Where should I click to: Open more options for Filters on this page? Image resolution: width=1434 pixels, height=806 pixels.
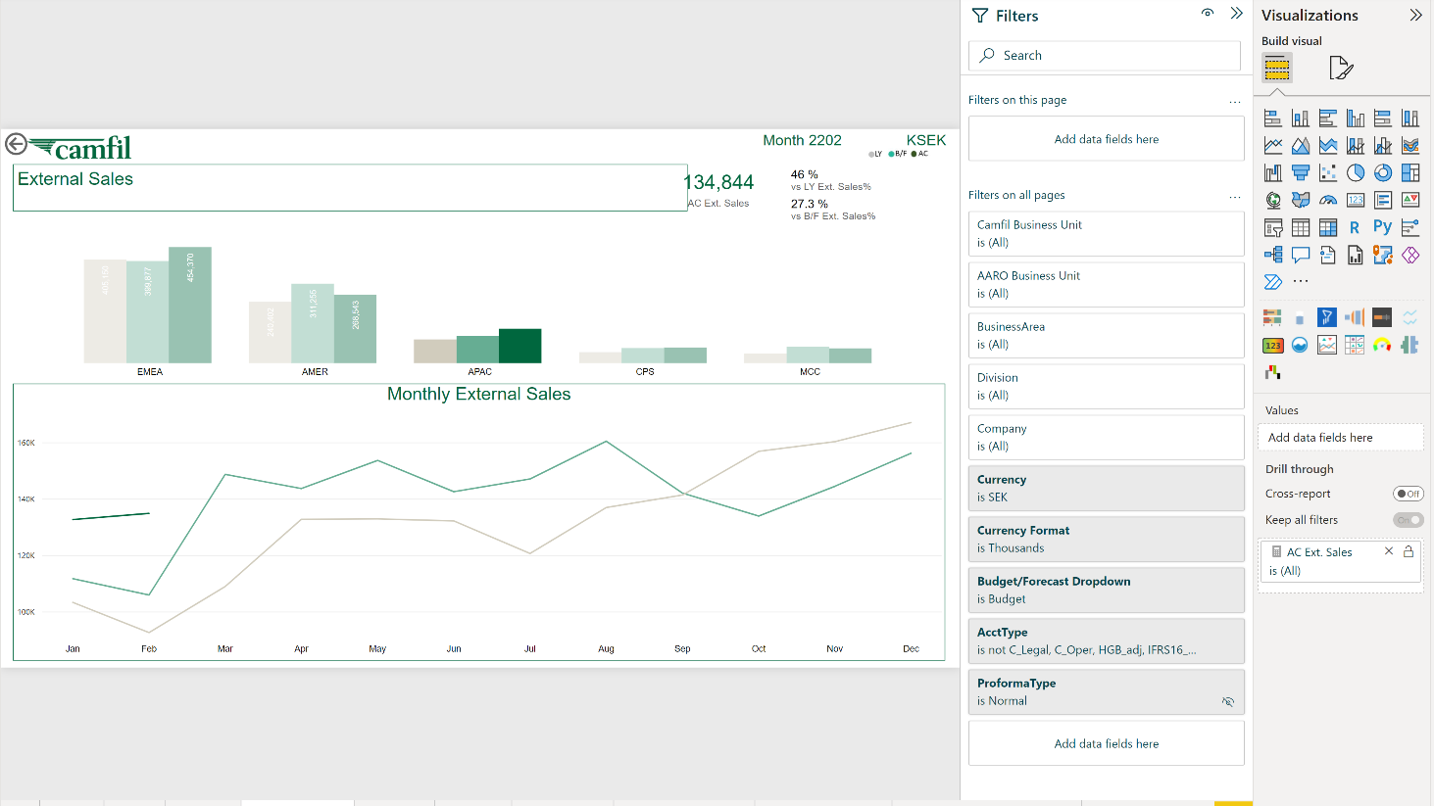click(x=1235, y=101)
